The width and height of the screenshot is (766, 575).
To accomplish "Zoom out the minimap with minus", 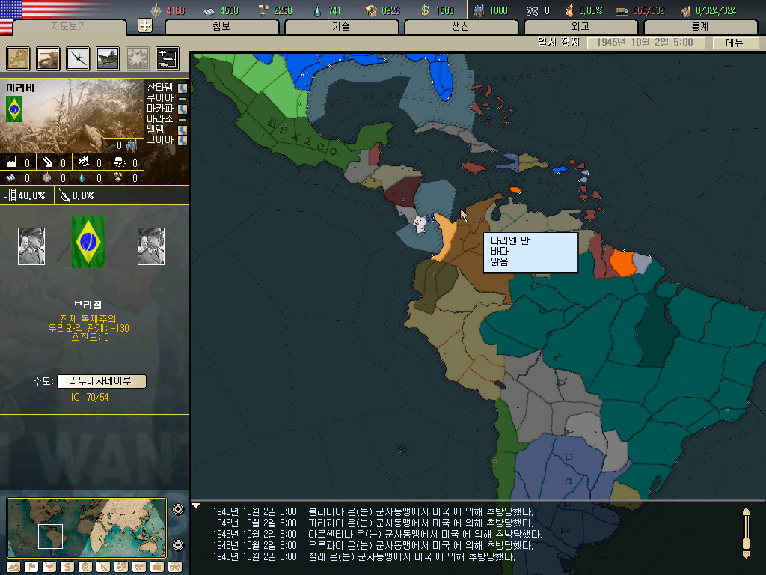I will click(x=178, y=545).
